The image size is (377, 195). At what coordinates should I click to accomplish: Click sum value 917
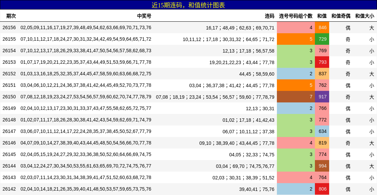tap(322, 97)
